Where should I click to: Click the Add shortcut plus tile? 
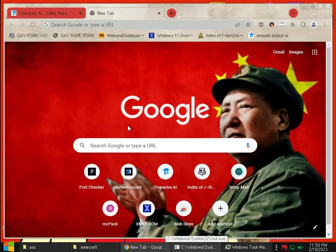220,208
